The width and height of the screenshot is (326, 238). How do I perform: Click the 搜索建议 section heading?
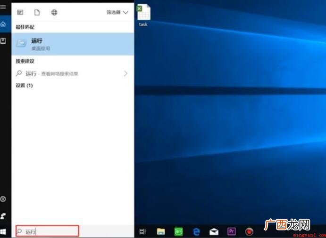[25, 61]
